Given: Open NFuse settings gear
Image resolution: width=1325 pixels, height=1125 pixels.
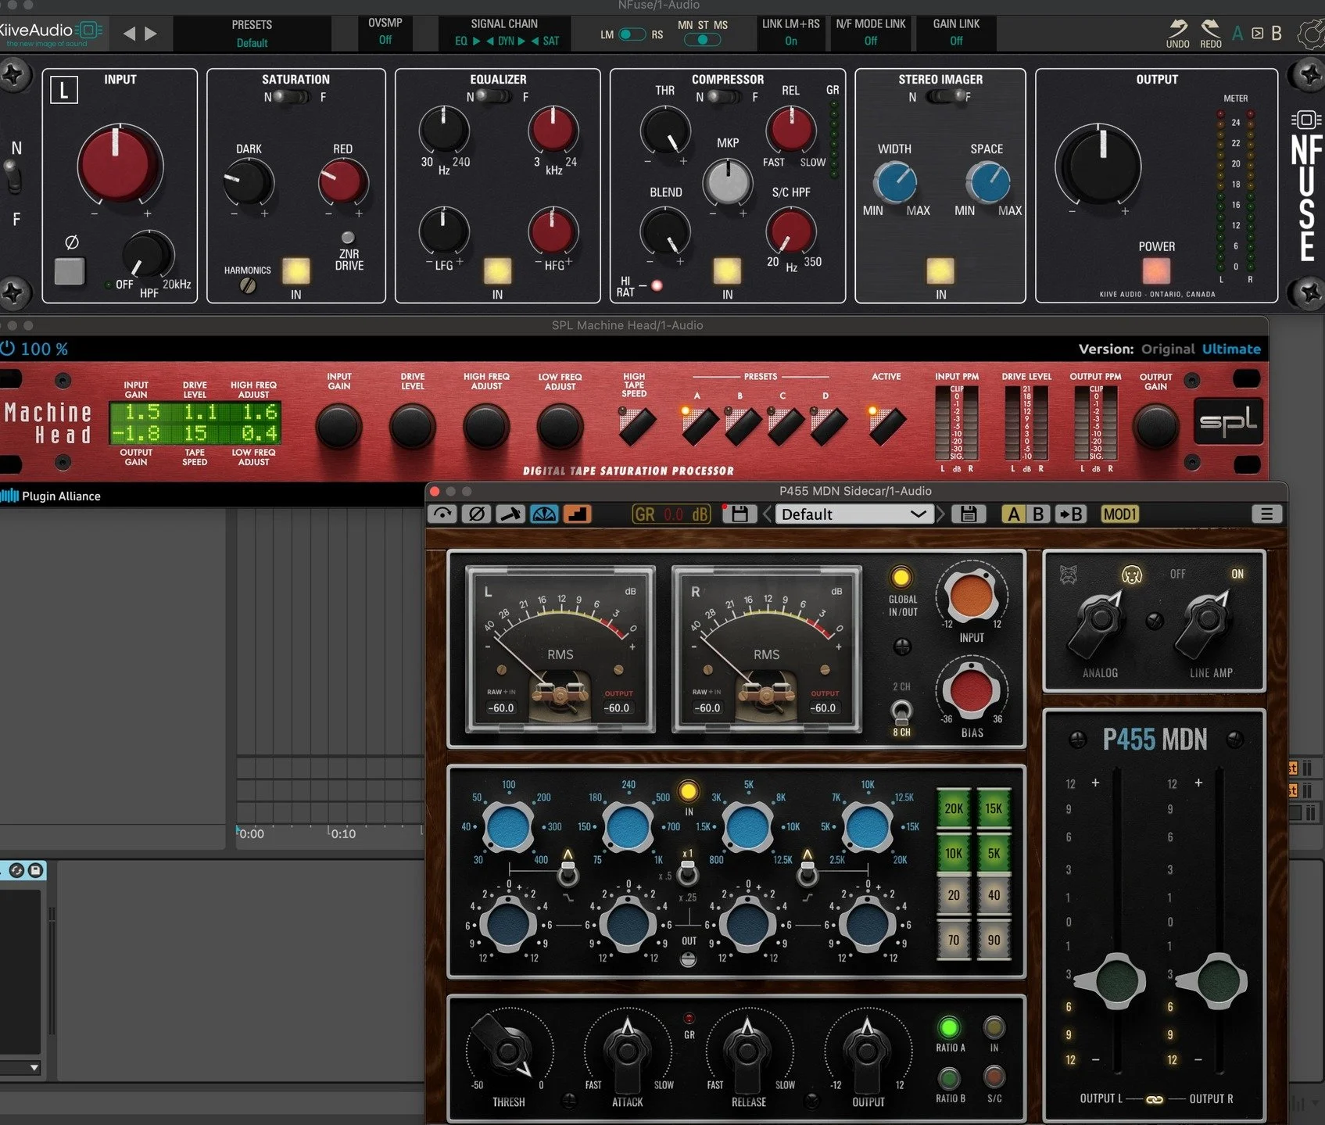Looking at the screenshot, I should pyautogui.click(x=1312, y=34).
